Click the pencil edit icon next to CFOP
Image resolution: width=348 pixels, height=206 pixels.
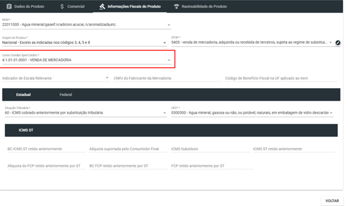click(338, 43)
